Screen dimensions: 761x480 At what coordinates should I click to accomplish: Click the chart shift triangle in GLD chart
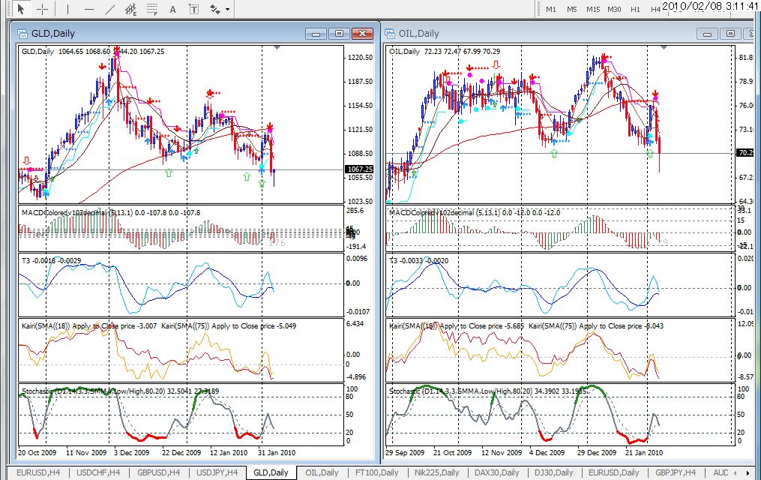pyautogui.click(x=277, y=47)
